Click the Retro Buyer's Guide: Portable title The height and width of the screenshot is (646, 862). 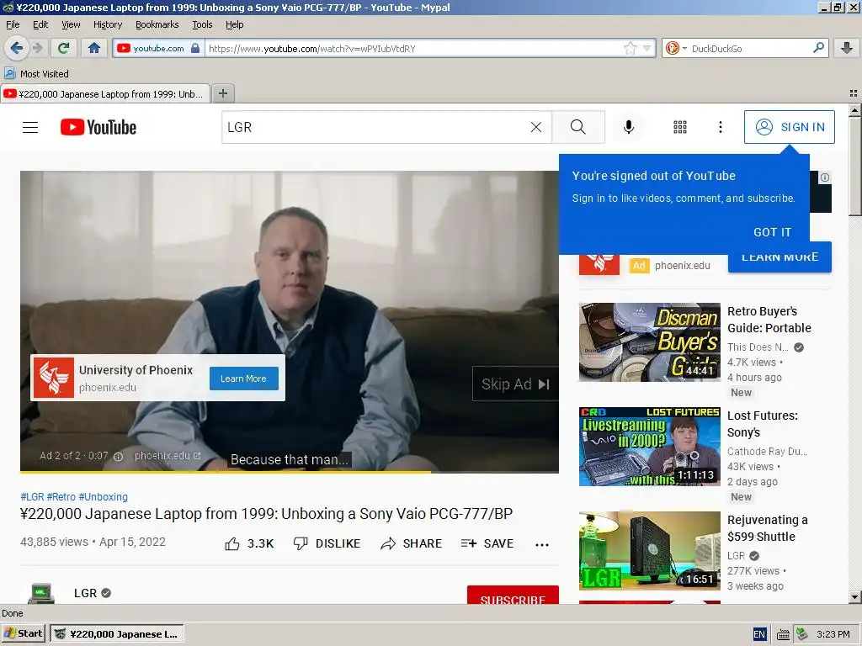tap(769, 320)
